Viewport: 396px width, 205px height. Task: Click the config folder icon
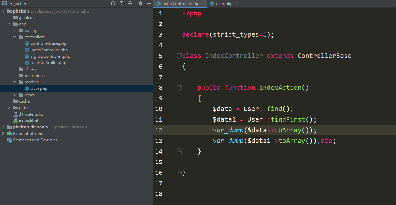point(21,30)
